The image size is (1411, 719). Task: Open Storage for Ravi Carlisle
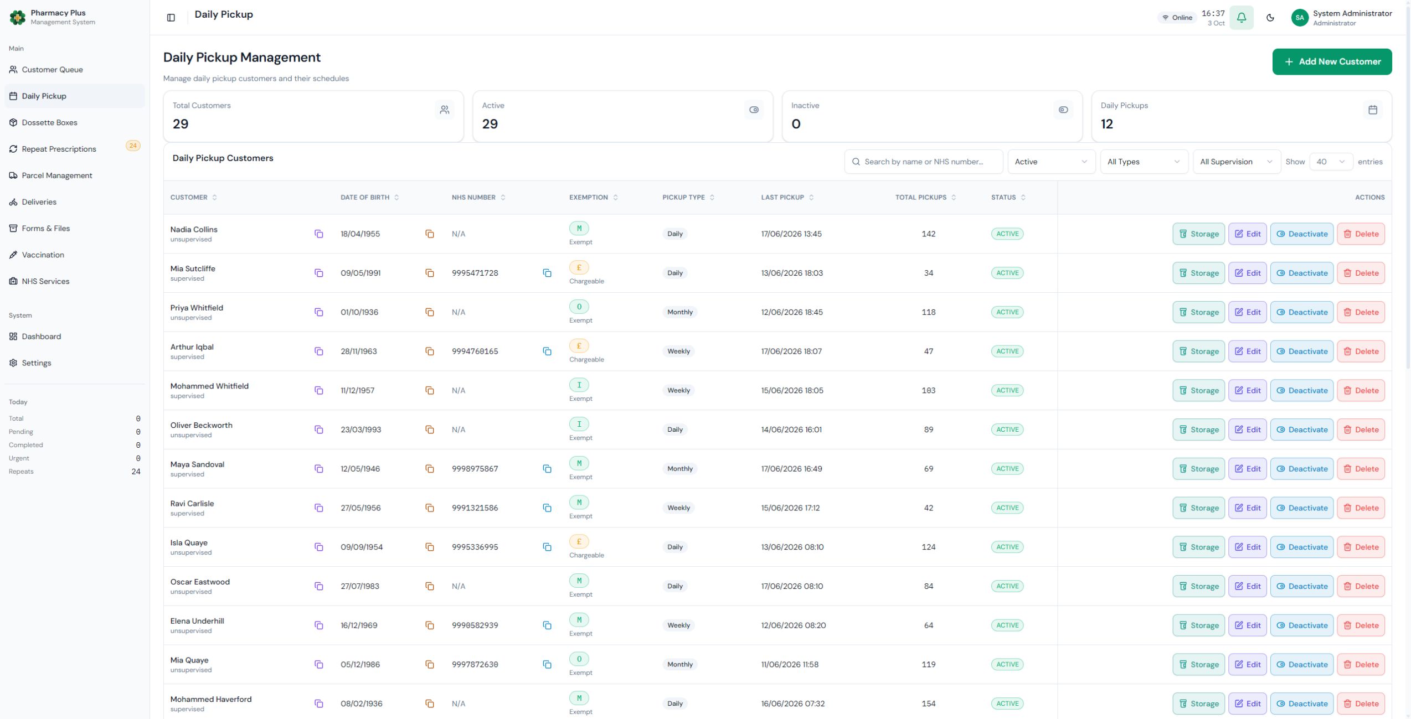[1198, 508]
